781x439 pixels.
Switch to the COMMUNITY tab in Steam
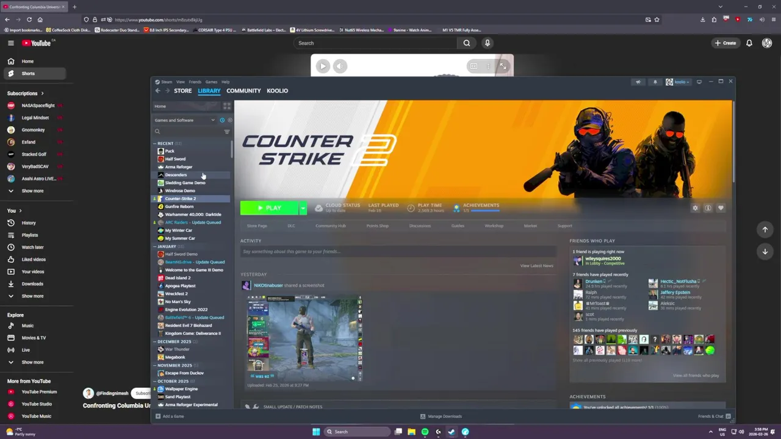pyautogui.click(x=243, y=91)
